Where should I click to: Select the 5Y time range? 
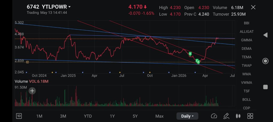click(x=135, y=116)
